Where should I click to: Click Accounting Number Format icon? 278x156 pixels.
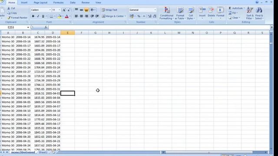[x=131, y=16]
